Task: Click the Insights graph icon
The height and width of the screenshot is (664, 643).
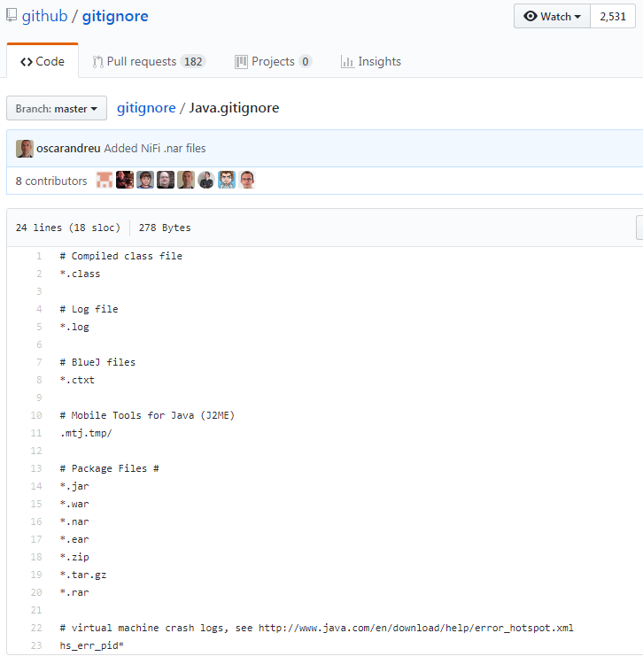Action: point(348,62)
